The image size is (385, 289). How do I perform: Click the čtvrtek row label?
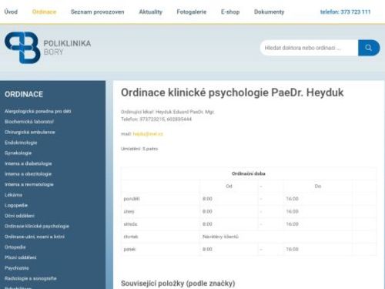click(131, 237)
